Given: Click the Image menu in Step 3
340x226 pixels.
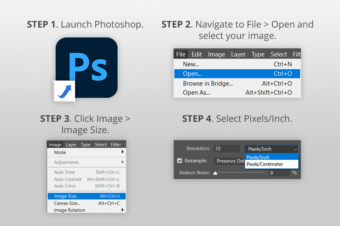Looking at the screenshot, I should pyautogui.click(x=55, y=144).
